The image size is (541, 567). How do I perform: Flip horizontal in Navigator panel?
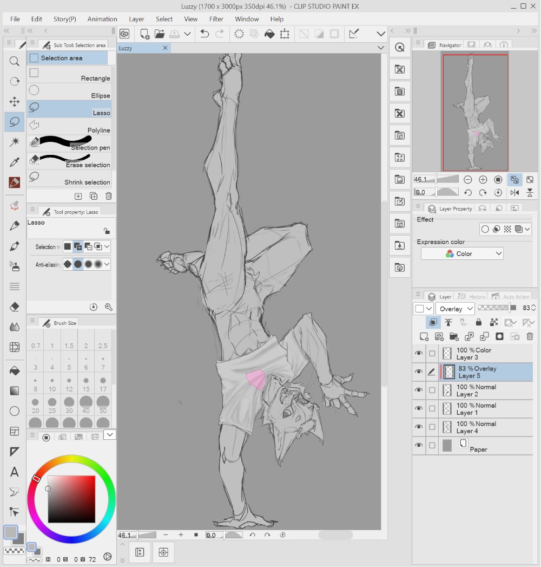click(514, 193)
